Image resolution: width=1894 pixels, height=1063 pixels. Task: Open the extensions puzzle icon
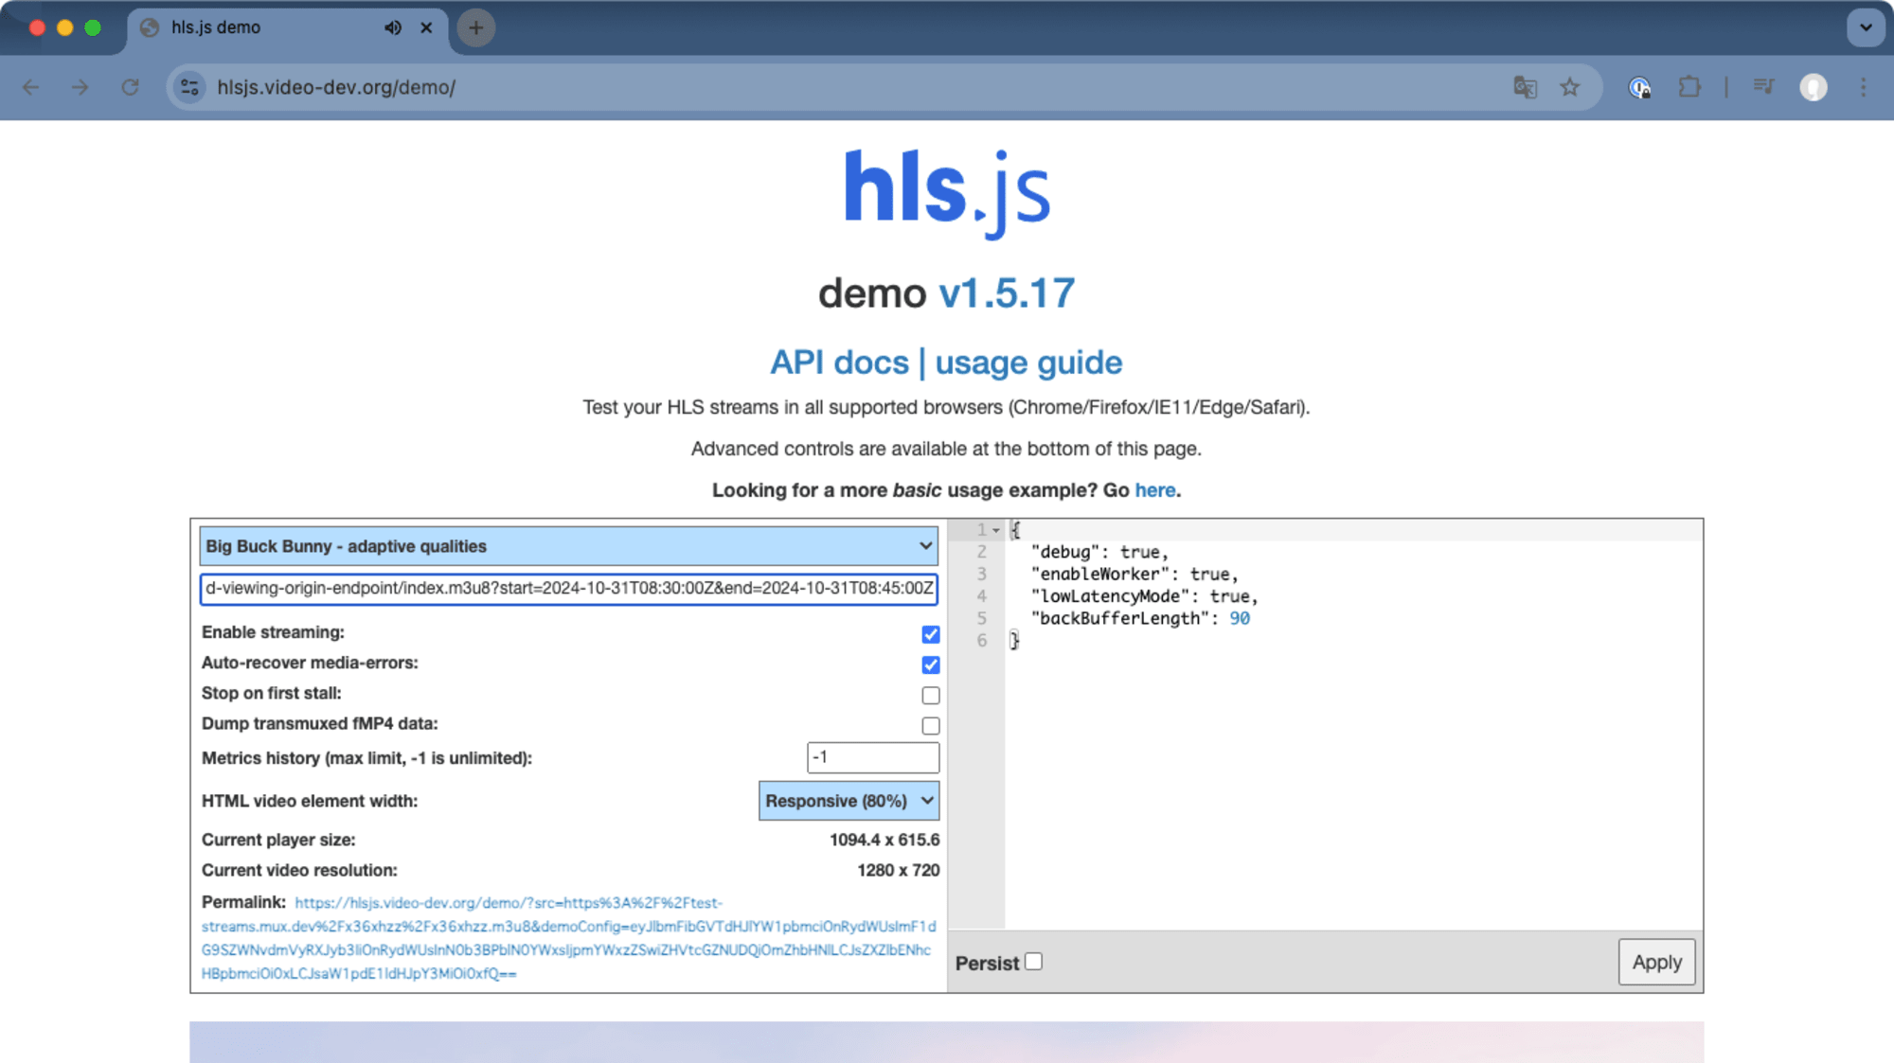click(x=1689, y=87)
